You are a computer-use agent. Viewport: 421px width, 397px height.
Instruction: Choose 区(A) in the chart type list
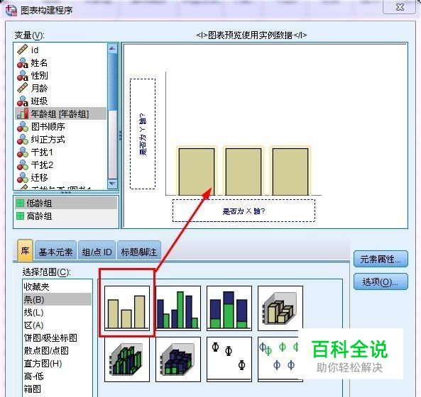[x=58, y=325]
